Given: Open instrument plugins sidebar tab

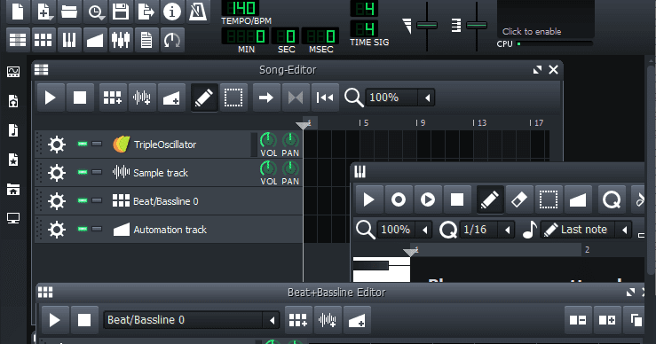Looking at the screenshot, I should (x=13, y=72).
